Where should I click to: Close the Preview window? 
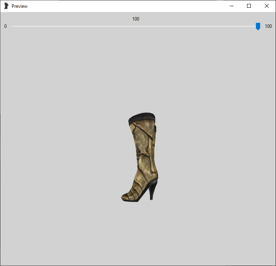pyautogui.click(x=266, y=6)
